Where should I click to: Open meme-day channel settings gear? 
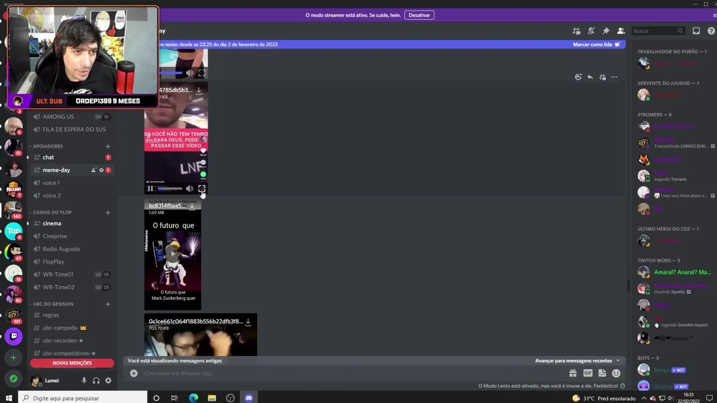pyautogui.click(x=101, y=170)
